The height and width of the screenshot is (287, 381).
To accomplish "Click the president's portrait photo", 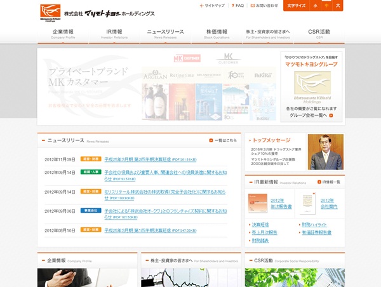I will 326,152.
